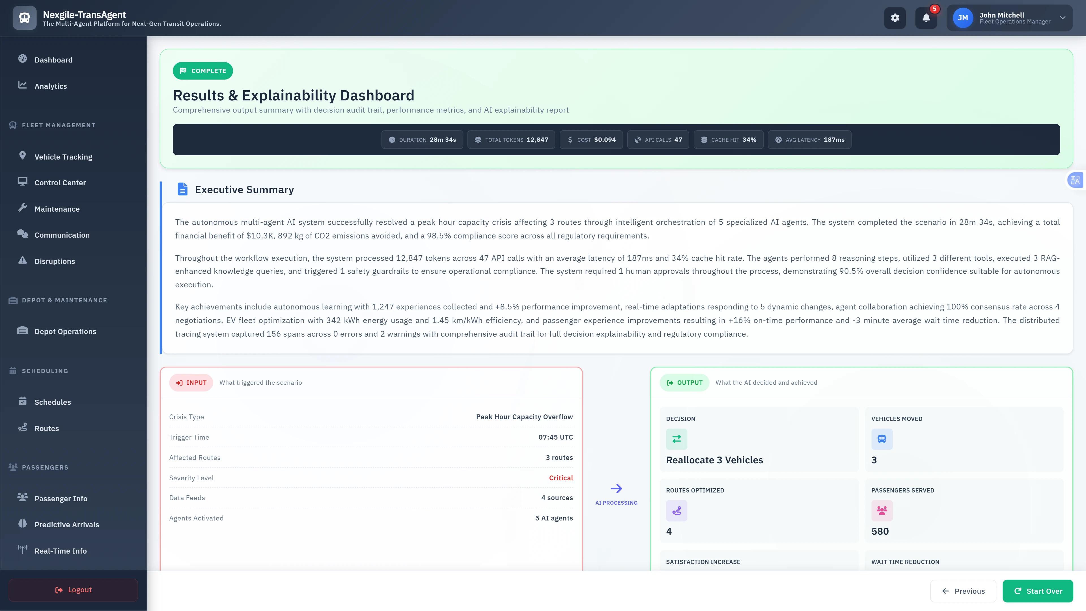Click the Start Over button
This screenshot has height=611, width=1086.
tap(1038, 591)
